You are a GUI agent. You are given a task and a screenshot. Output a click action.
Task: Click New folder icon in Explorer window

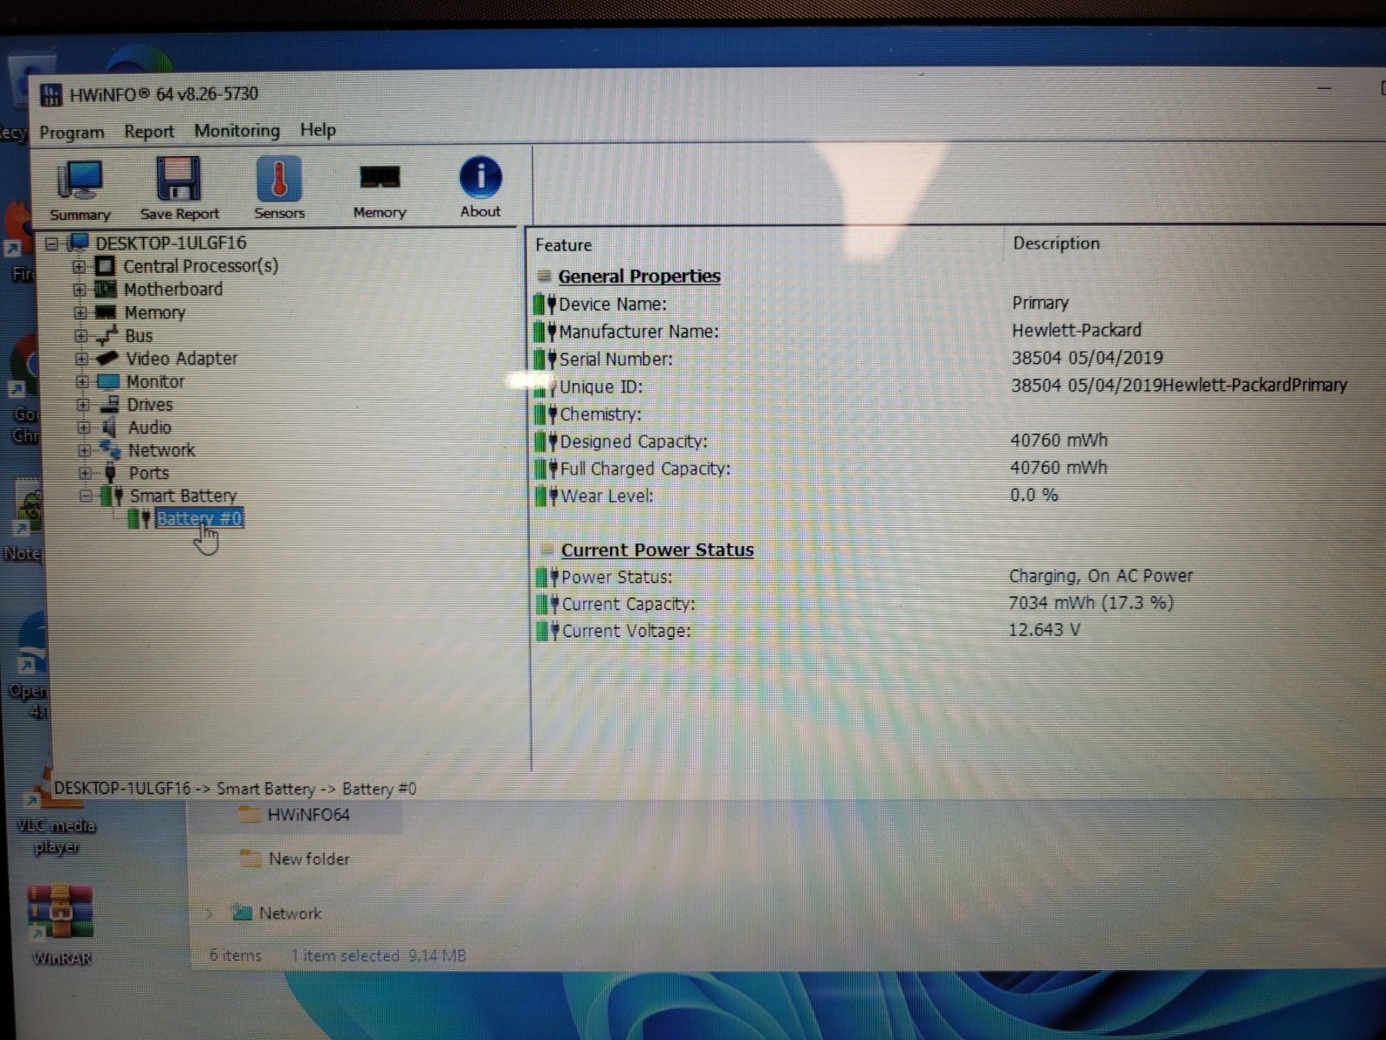click(250, 859)
